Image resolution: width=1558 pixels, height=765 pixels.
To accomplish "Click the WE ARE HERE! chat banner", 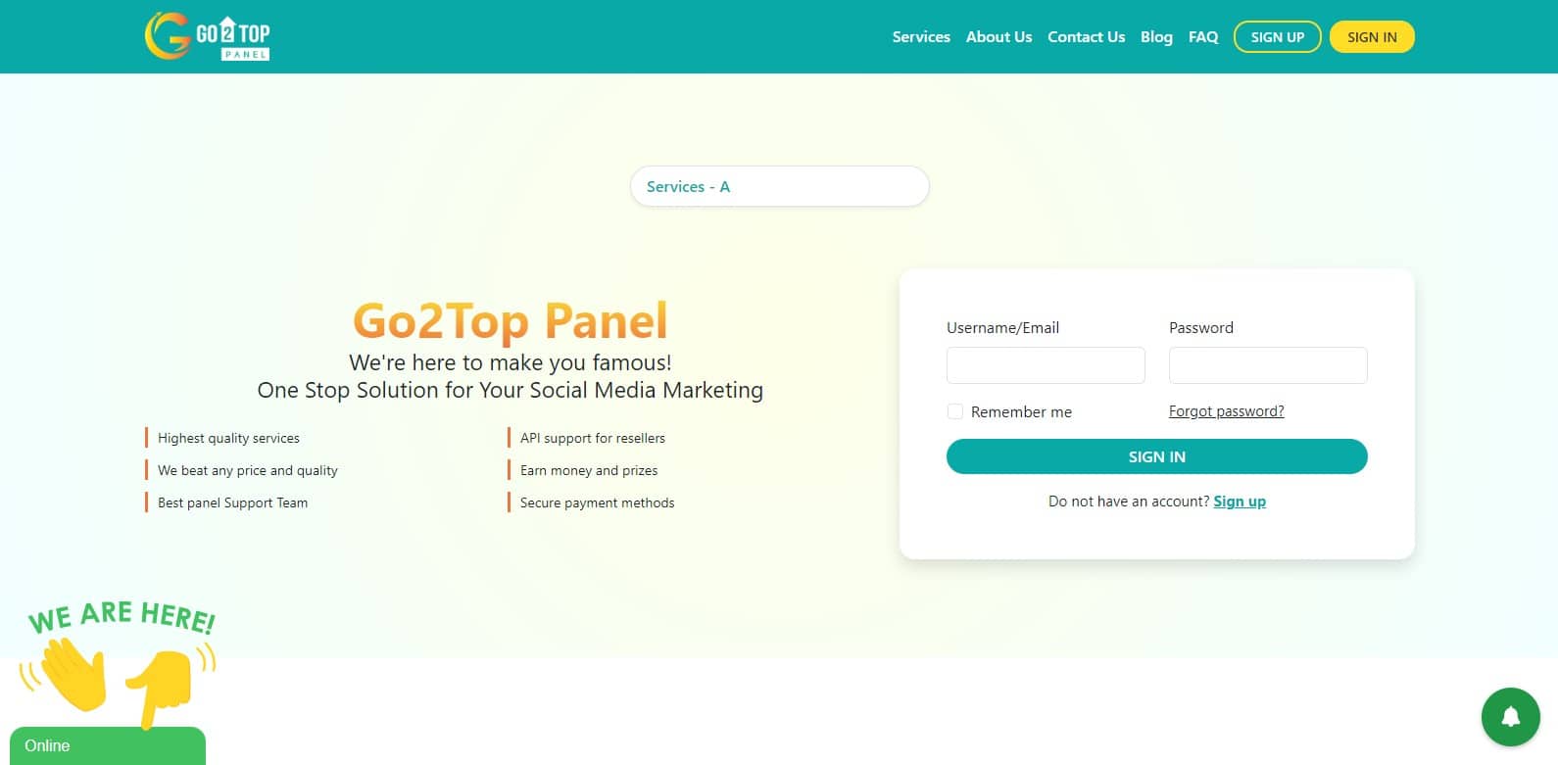I will [122, 617].
